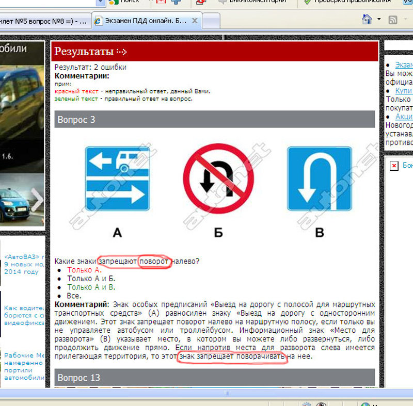Open the 'Купи…' link in the right sidebar

tap(404, 90)
